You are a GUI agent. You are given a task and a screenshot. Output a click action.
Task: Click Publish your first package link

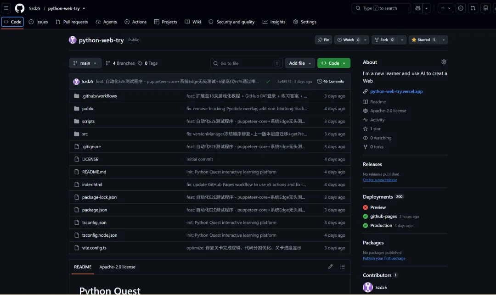pos(383,258)
